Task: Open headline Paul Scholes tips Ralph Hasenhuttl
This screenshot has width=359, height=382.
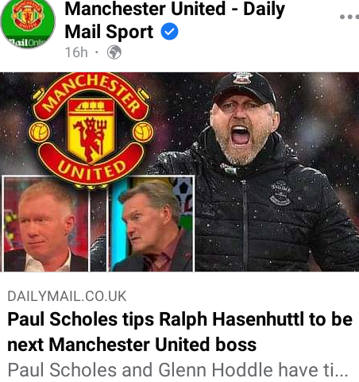Action: coord(180,319)
